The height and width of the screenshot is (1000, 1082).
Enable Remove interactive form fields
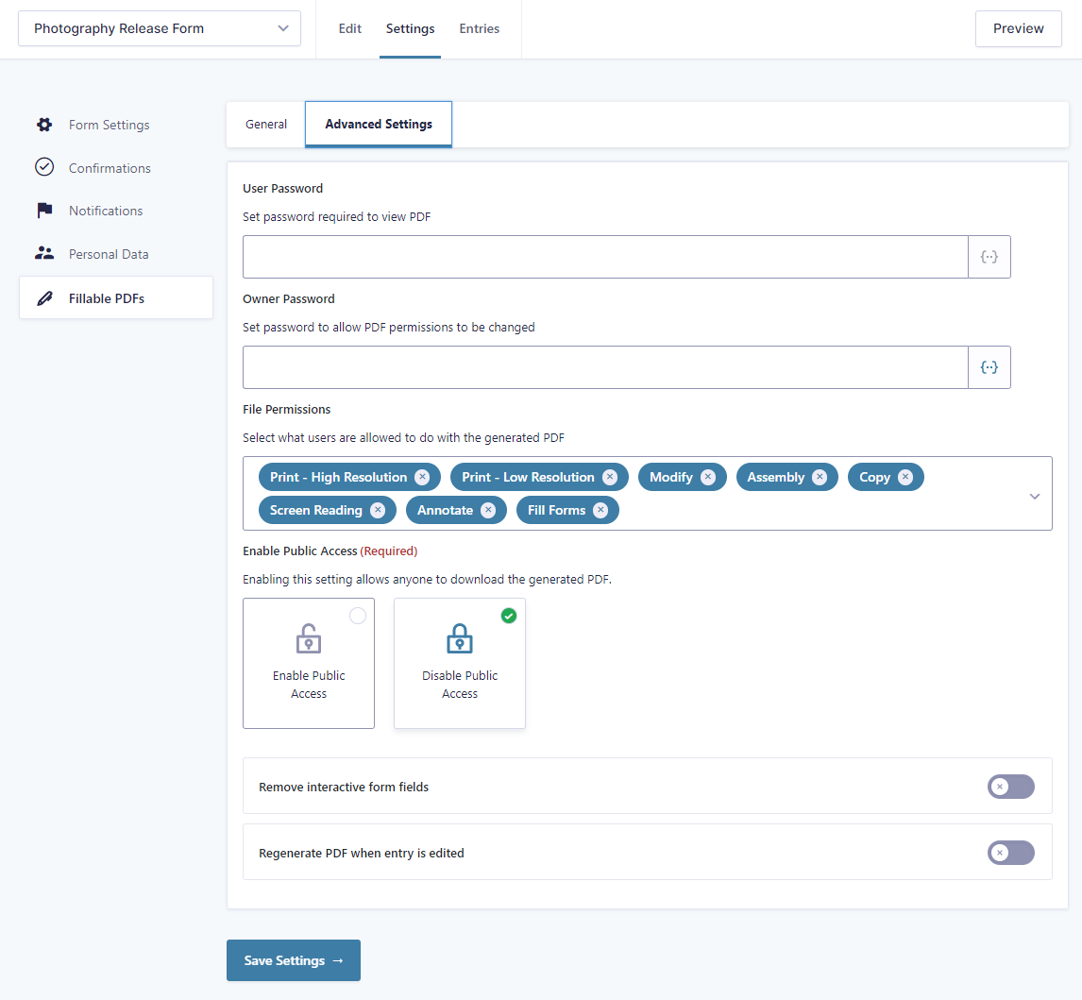(x=1010, y=786)
